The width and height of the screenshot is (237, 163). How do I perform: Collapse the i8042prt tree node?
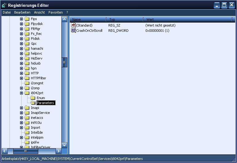click(22, 93)
